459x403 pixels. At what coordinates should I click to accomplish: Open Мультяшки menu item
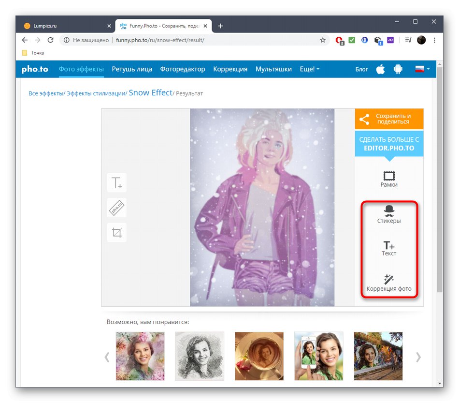[273, 69]
